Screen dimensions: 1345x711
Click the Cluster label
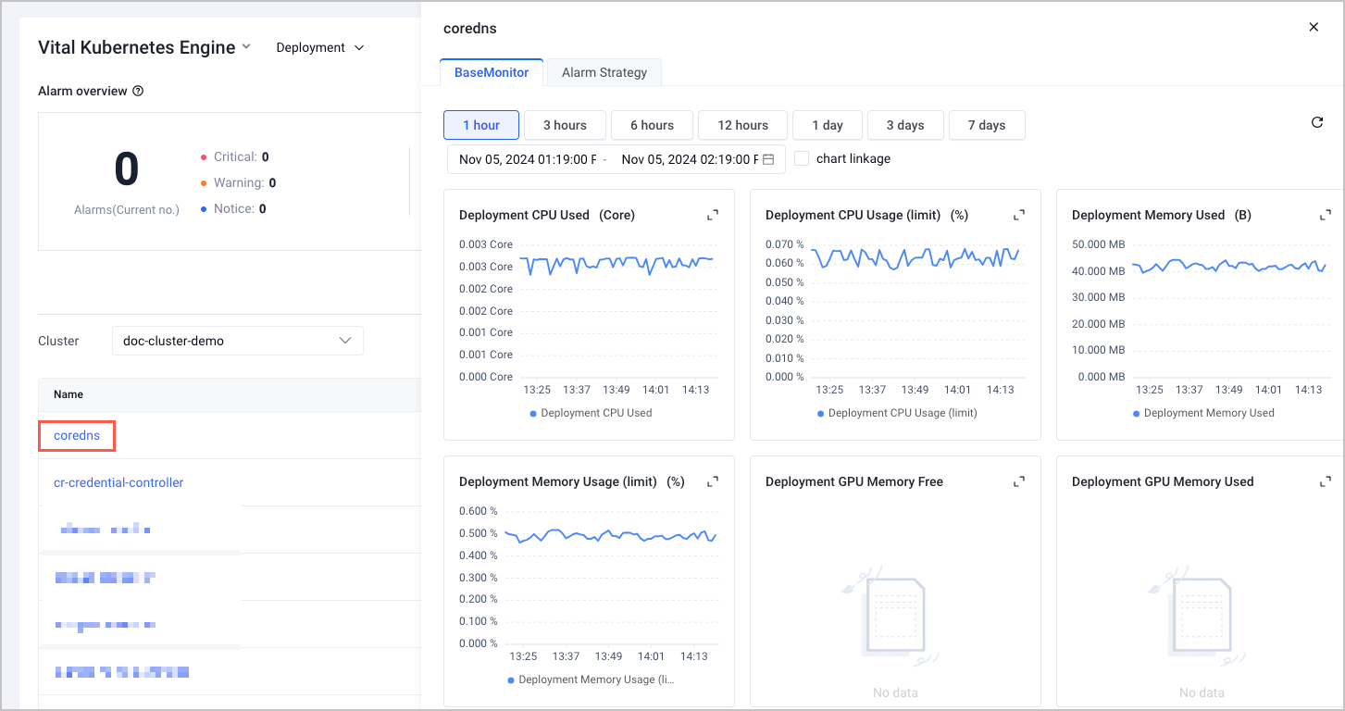[58, 341]
